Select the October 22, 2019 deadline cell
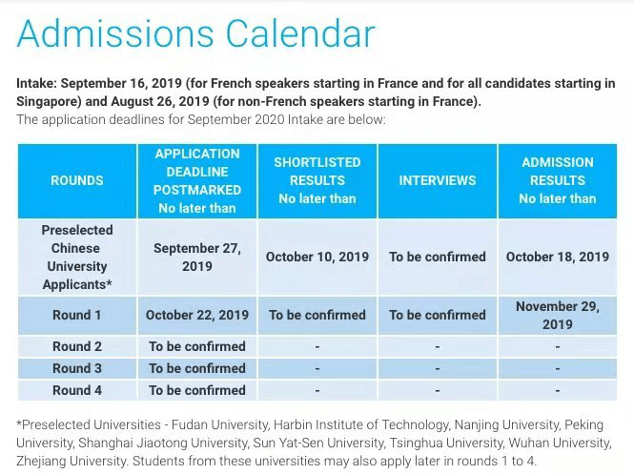This screenshot has height=475, width=634. [197, 315]
